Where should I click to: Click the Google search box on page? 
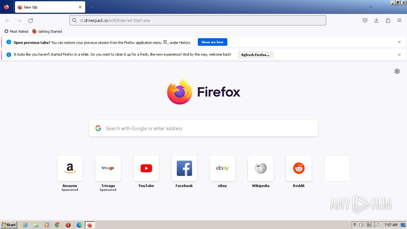(203, 128)
